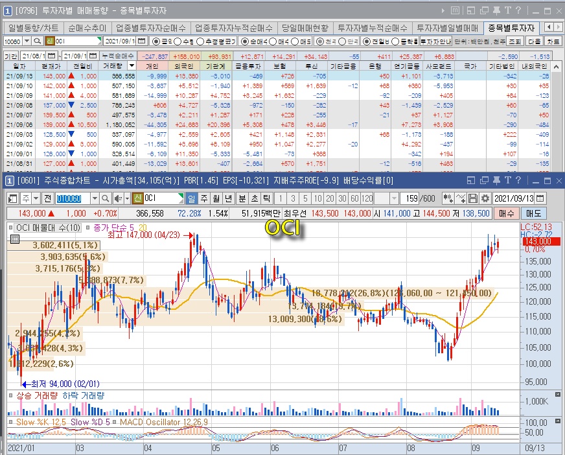Open 거래량 column dropdown arrow

click(132, 66)
